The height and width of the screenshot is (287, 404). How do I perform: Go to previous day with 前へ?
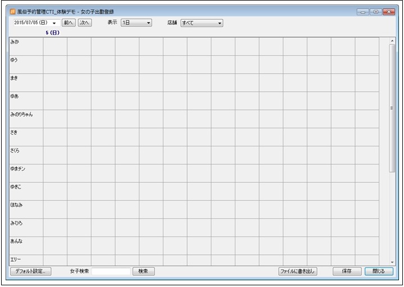click(69, 23)
